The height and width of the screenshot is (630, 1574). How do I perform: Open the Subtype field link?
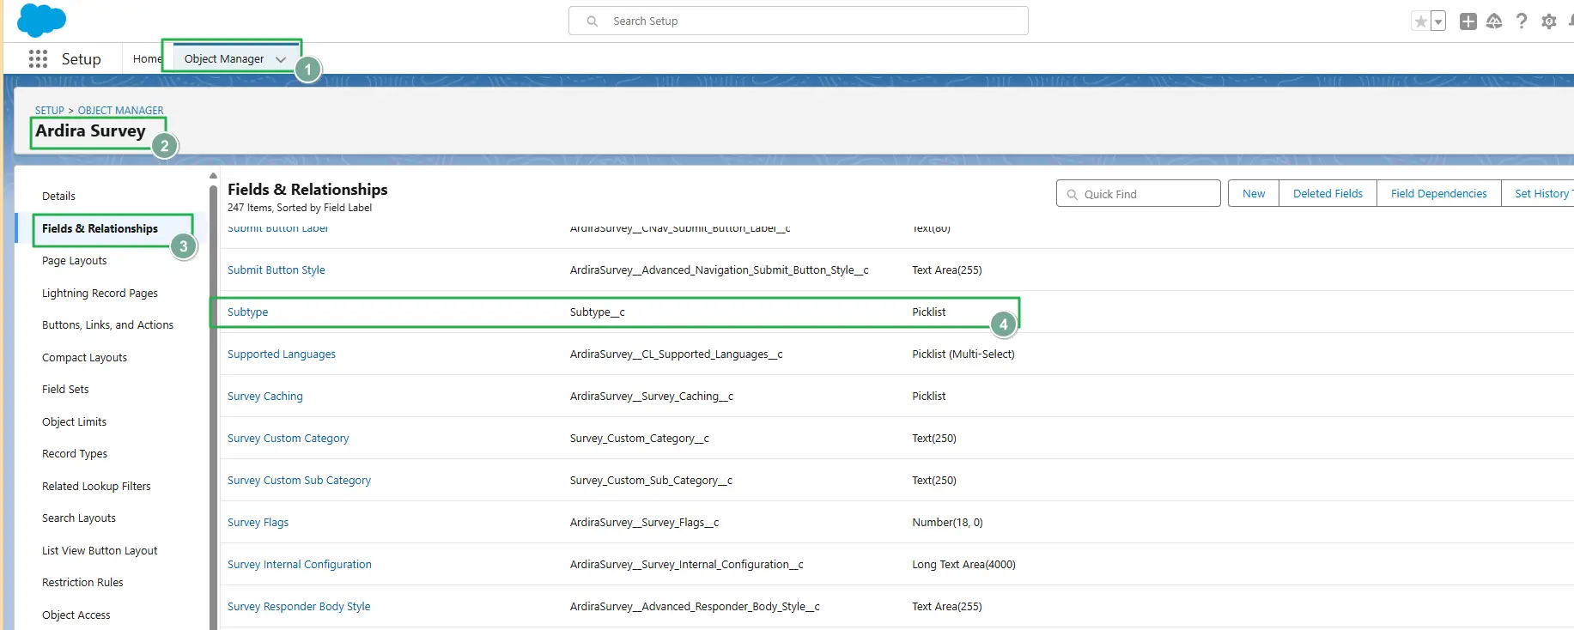[x=247, y=312]
